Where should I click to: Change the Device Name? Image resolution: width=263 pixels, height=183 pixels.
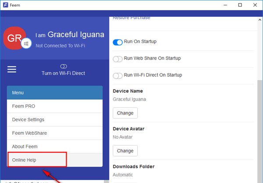[125, 113]
